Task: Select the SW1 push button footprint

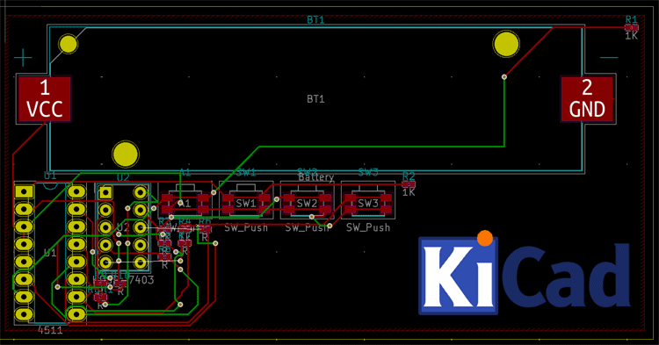Action: (x=246, y=200)
